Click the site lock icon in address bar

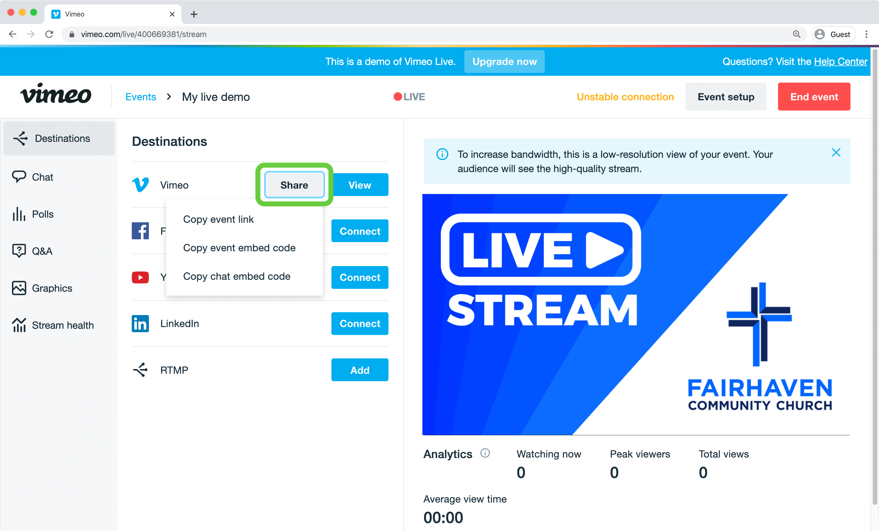pos(72,34)
